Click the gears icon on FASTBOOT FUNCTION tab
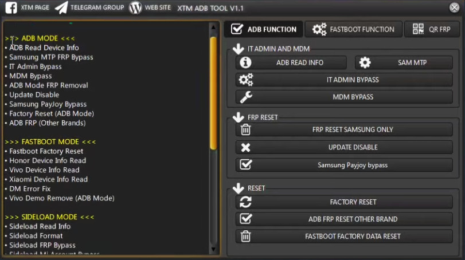Image resolution: width=465 pixels, height=260 pixels. pos(319,29)
